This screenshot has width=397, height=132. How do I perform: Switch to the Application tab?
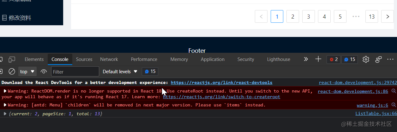(x=213, y=59)
